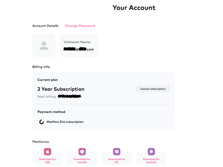Click the Your Account page heading

[x=134, y=8]
